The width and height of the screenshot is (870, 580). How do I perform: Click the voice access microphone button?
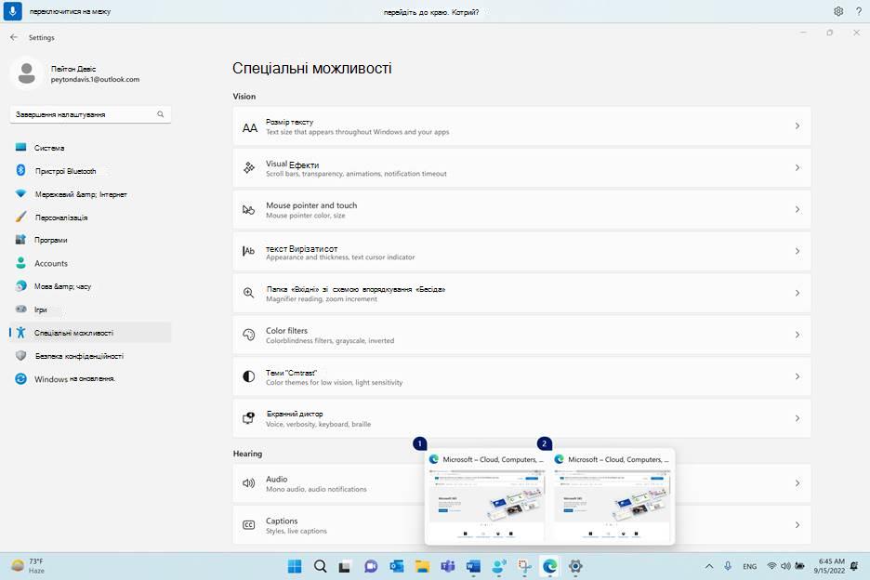click(12, 11)
